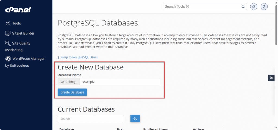Click the Site Quality Monitoring magnifier icon
Image resolution: width=278 pixels, height=130 pixels.
pyautogui.click(x=8, y=43)
